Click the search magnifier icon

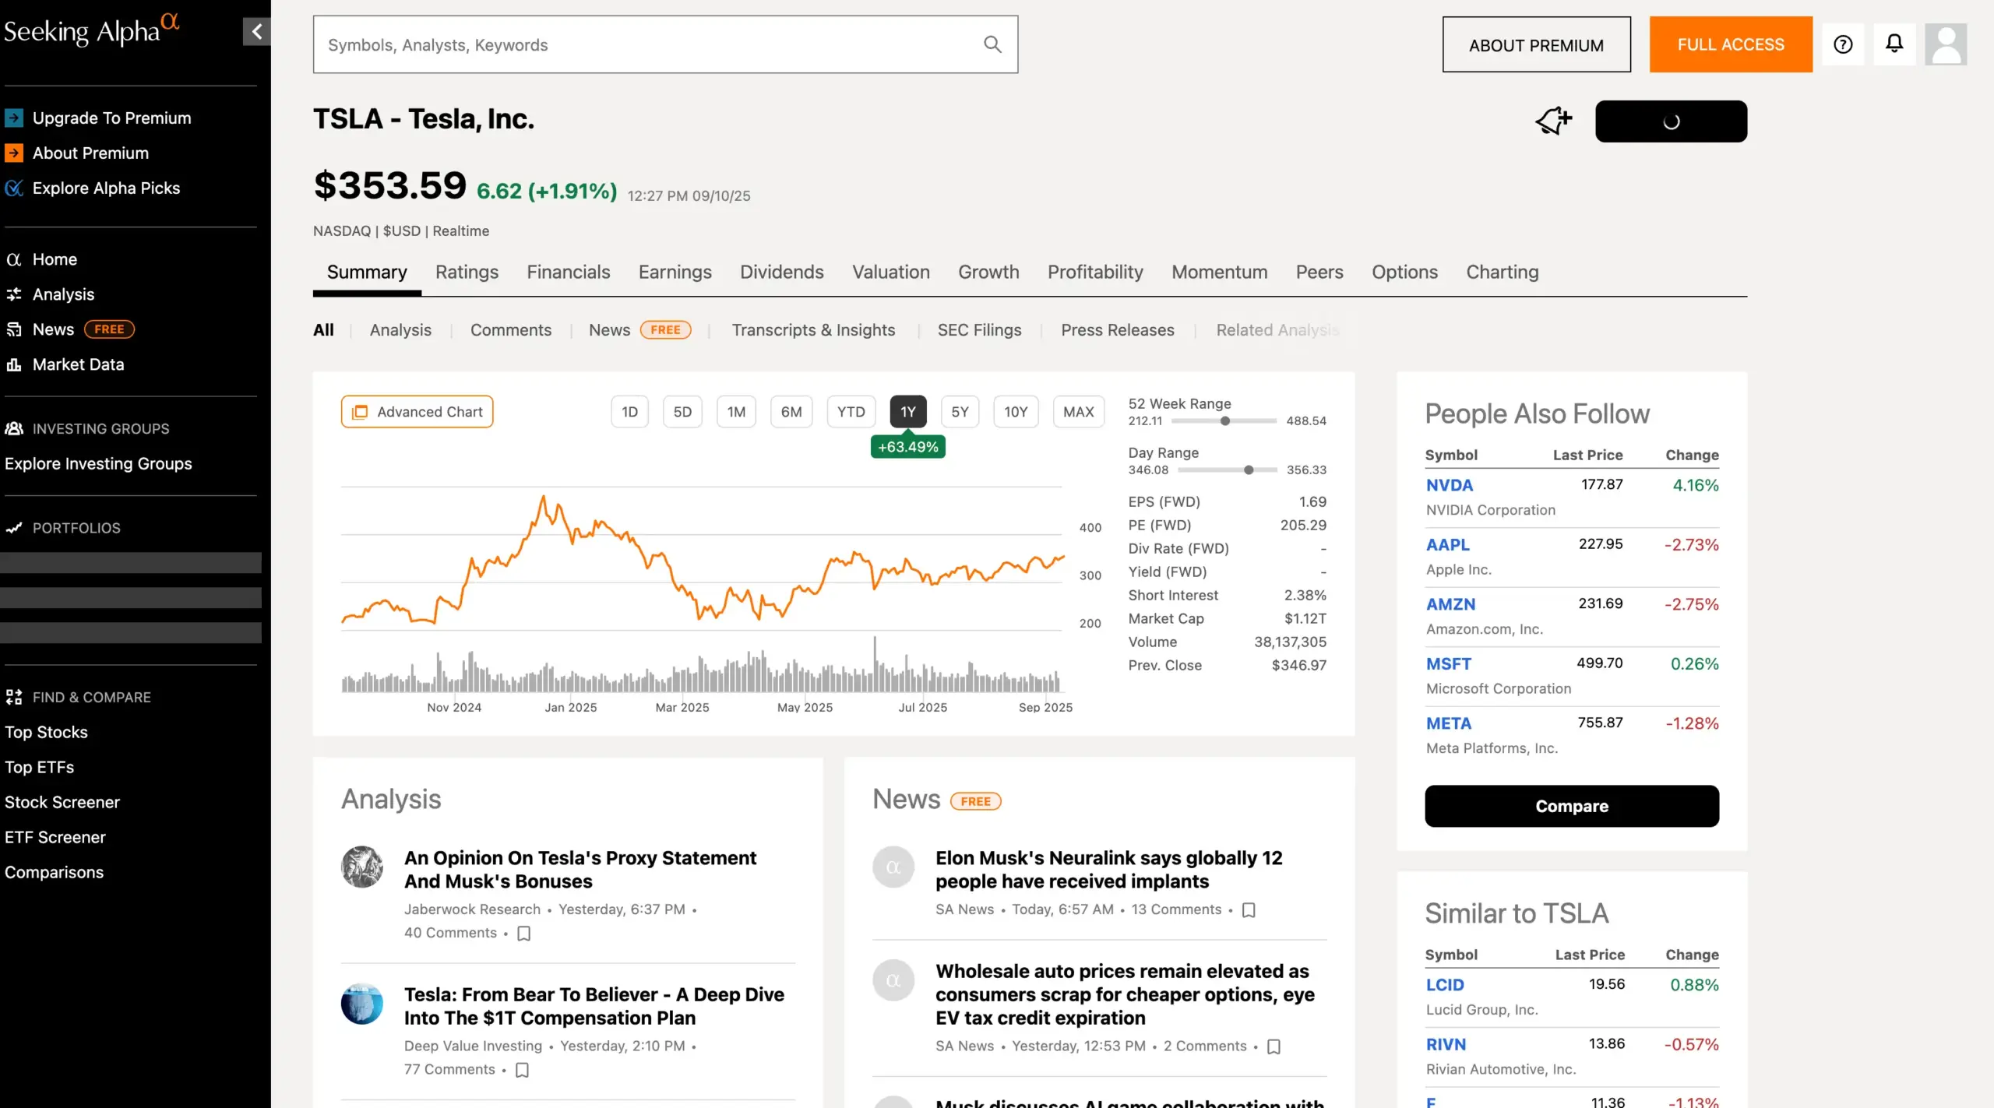coord(992,44)
